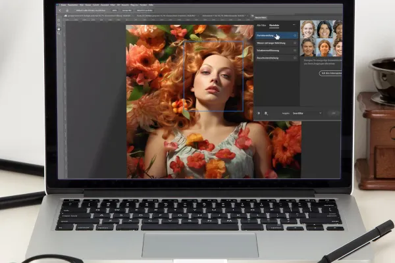Image resolution: width=395 pixels, height=263 pixels.
Task: Switch to the first document tab with cloud icon
Action: coord(99,16)
